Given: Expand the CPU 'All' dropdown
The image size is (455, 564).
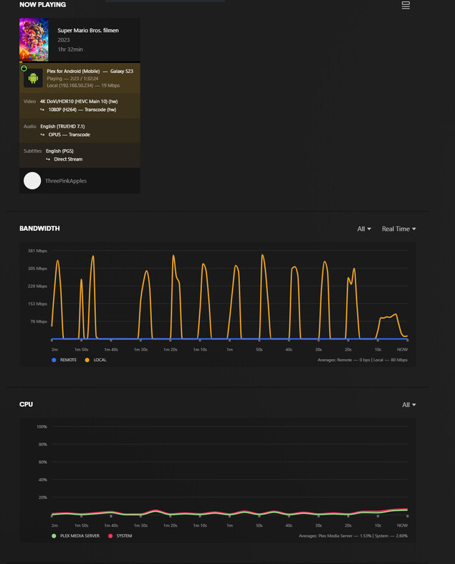Looking at the screenshot, I should pos(409,405).
